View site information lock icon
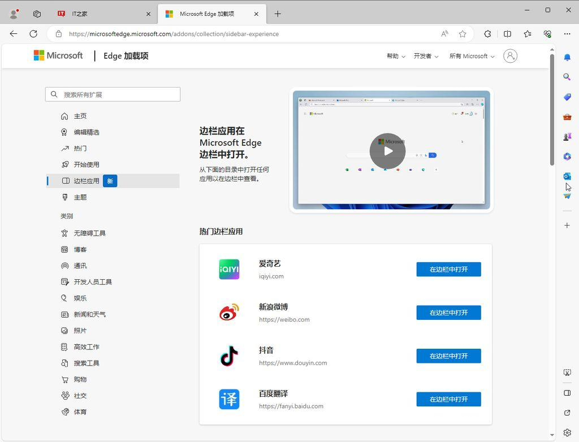 58,34
